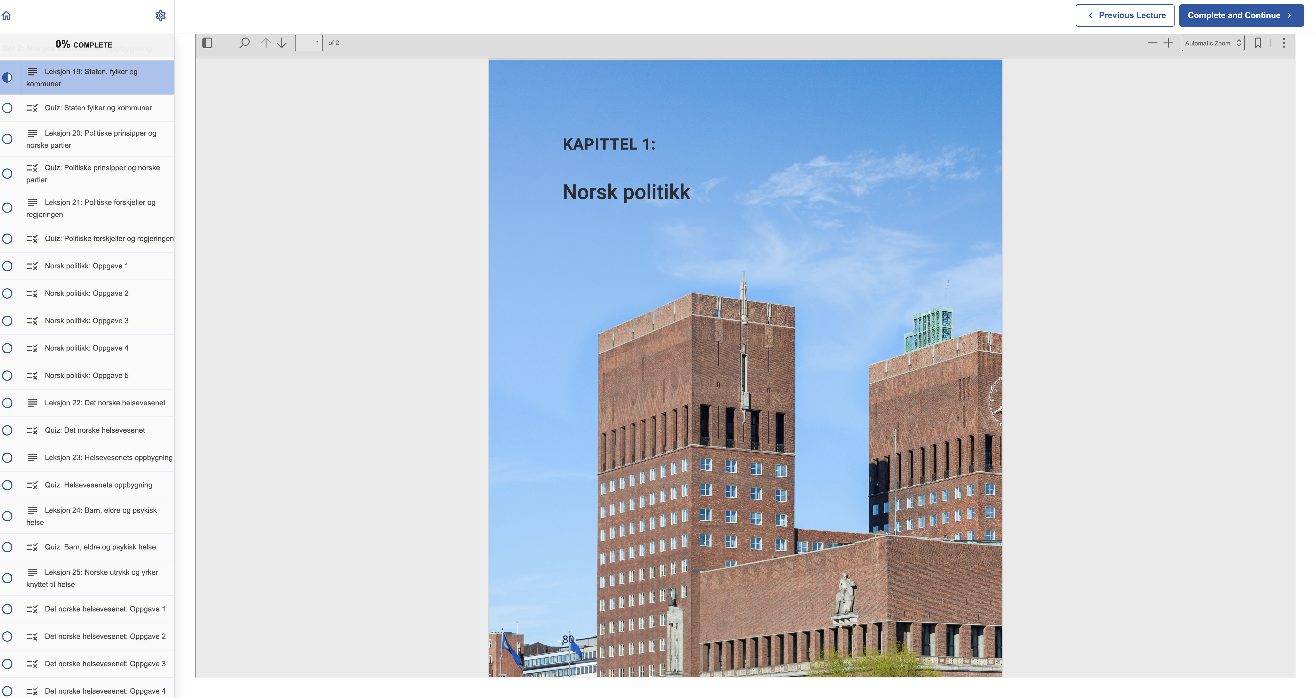This screenshot has width=1316, height=698.
Task: Toggle the PDF sidebar panel
Action: pos(207,43)
